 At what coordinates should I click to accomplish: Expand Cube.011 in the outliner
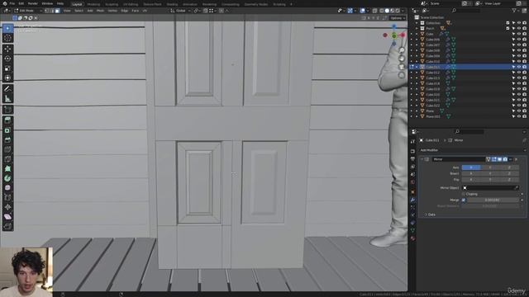point(417,67)
